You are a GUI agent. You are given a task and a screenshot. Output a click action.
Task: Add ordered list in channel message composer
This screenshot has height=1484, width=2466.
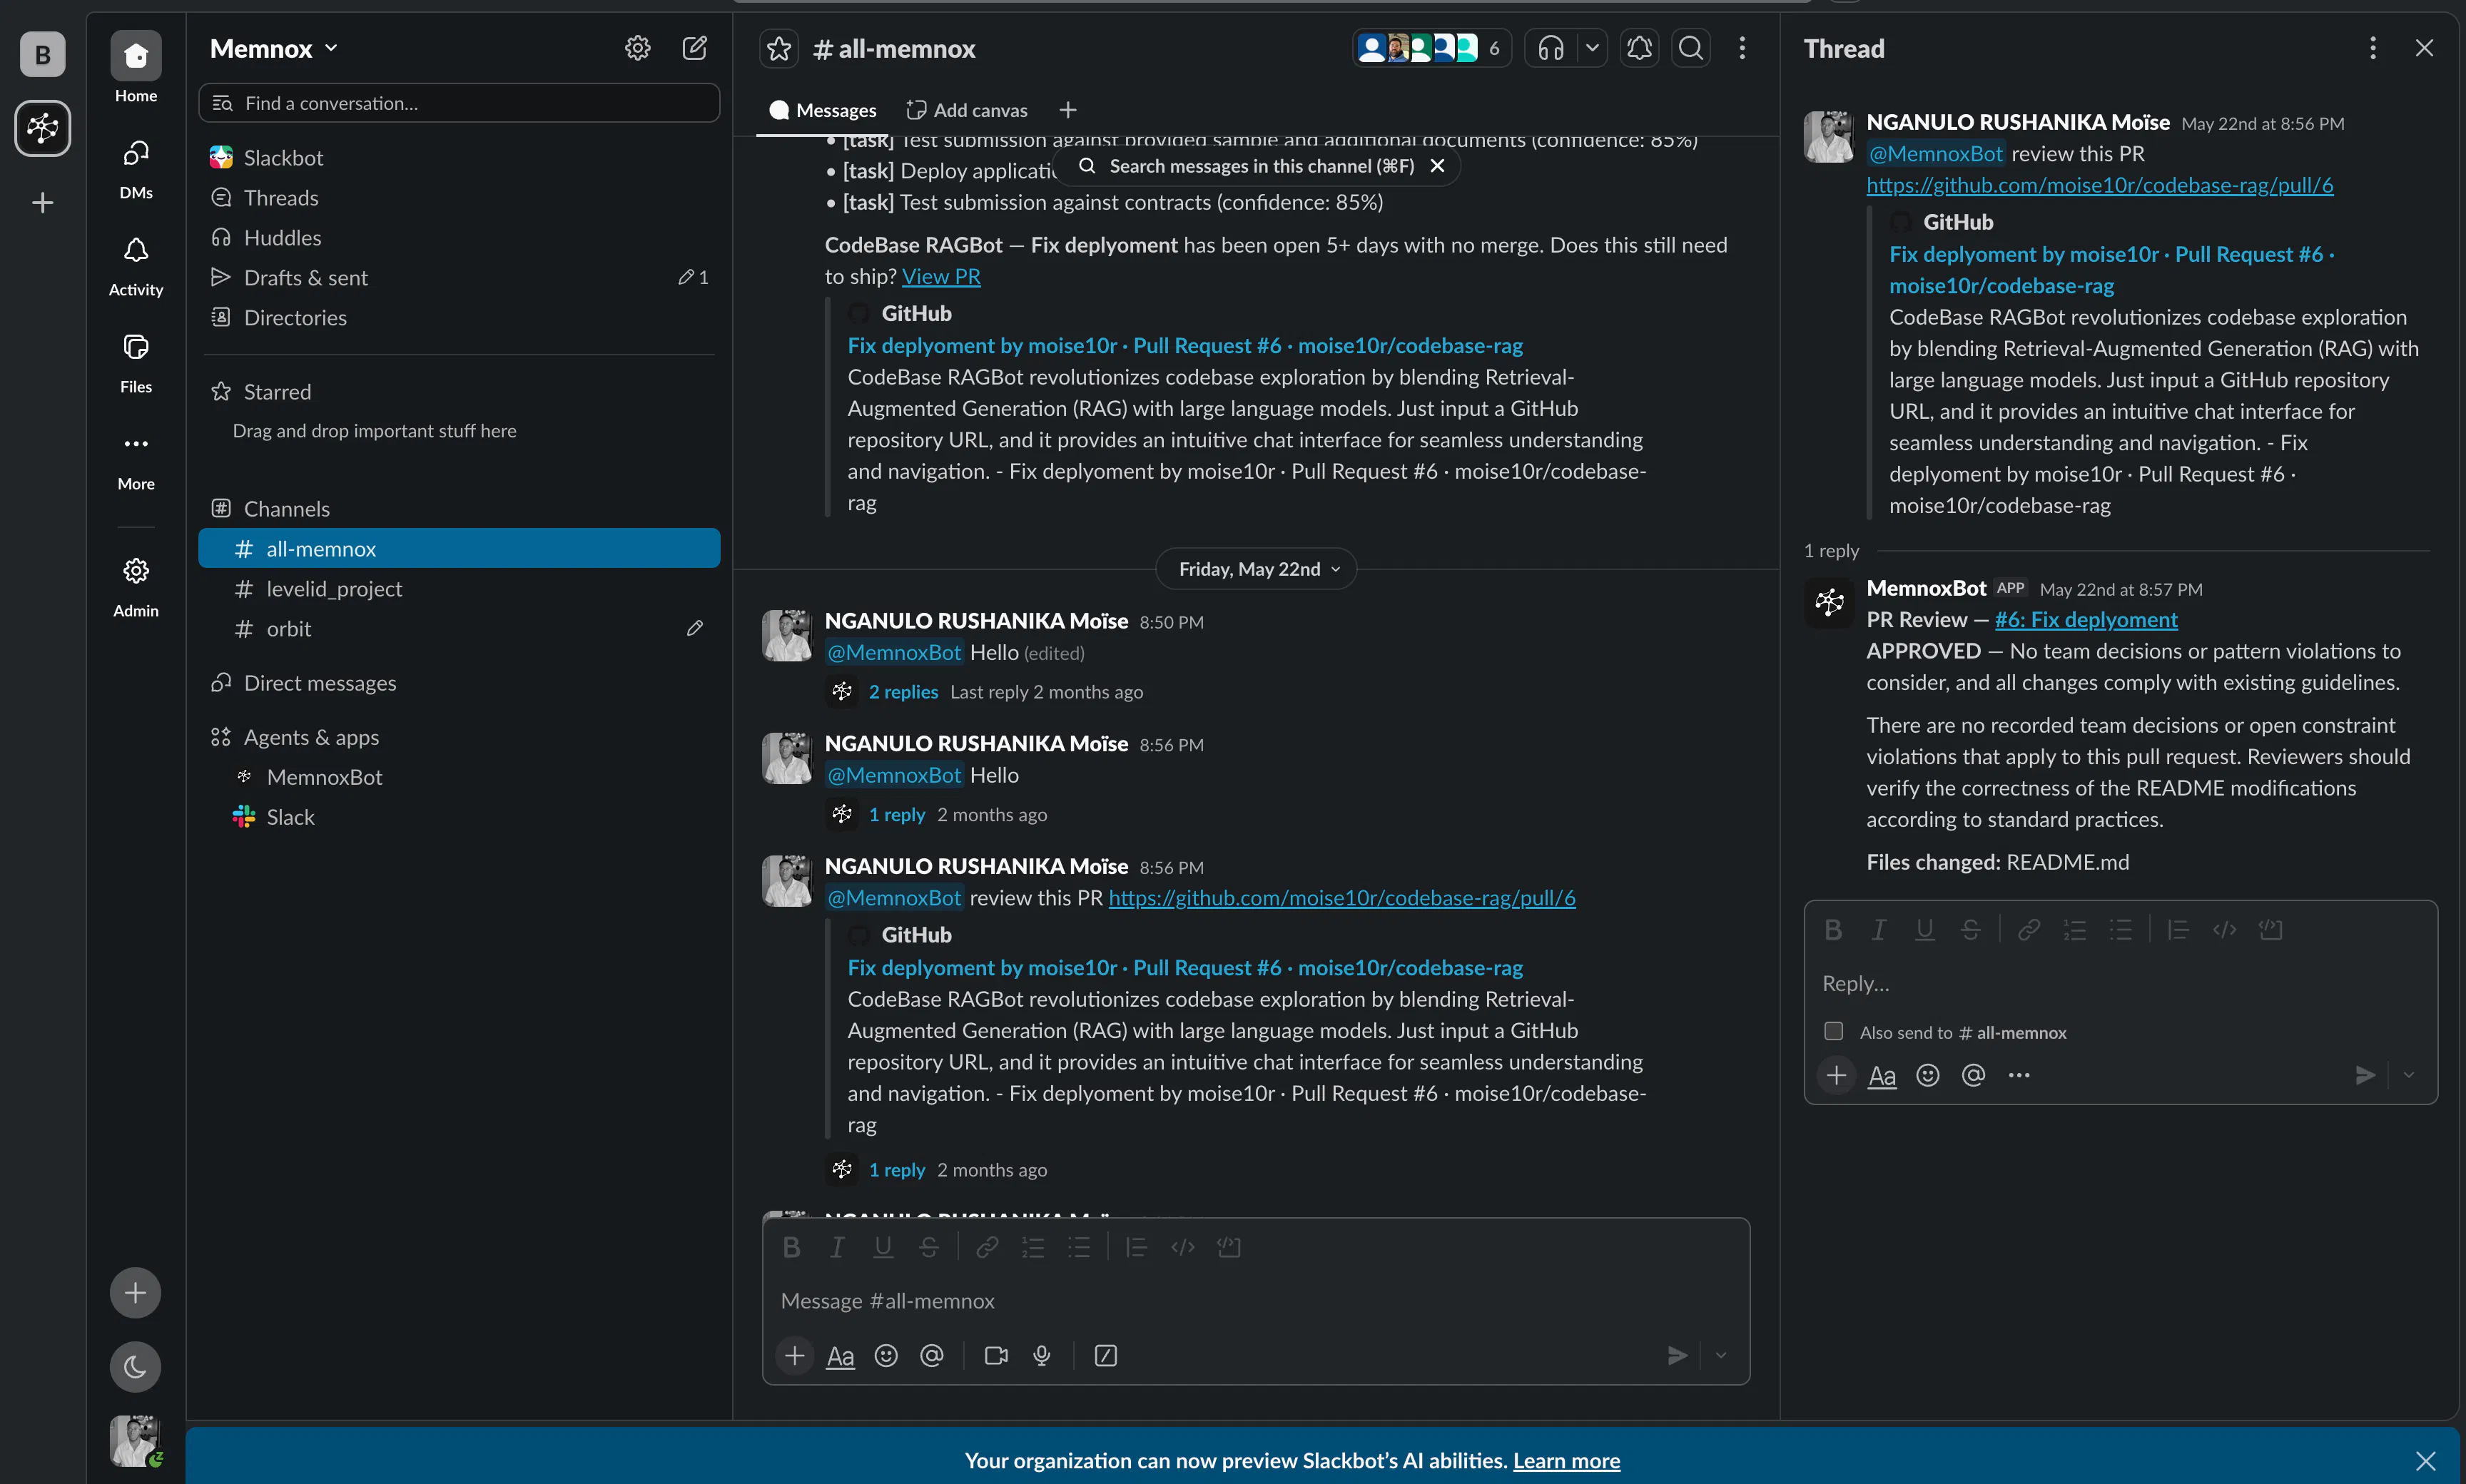coord(1033,1247)
